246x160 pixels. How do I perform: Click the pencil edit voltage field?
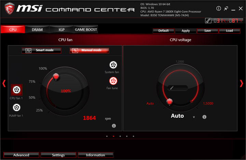click(x=177, y=88)
